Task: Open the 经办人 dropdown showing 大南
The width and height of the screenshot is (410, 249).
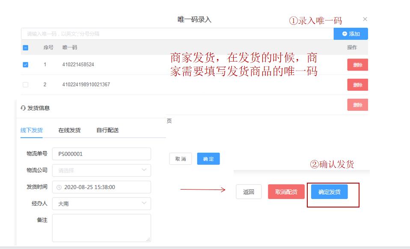Action: pyautogui.click(x=101, y=204)
